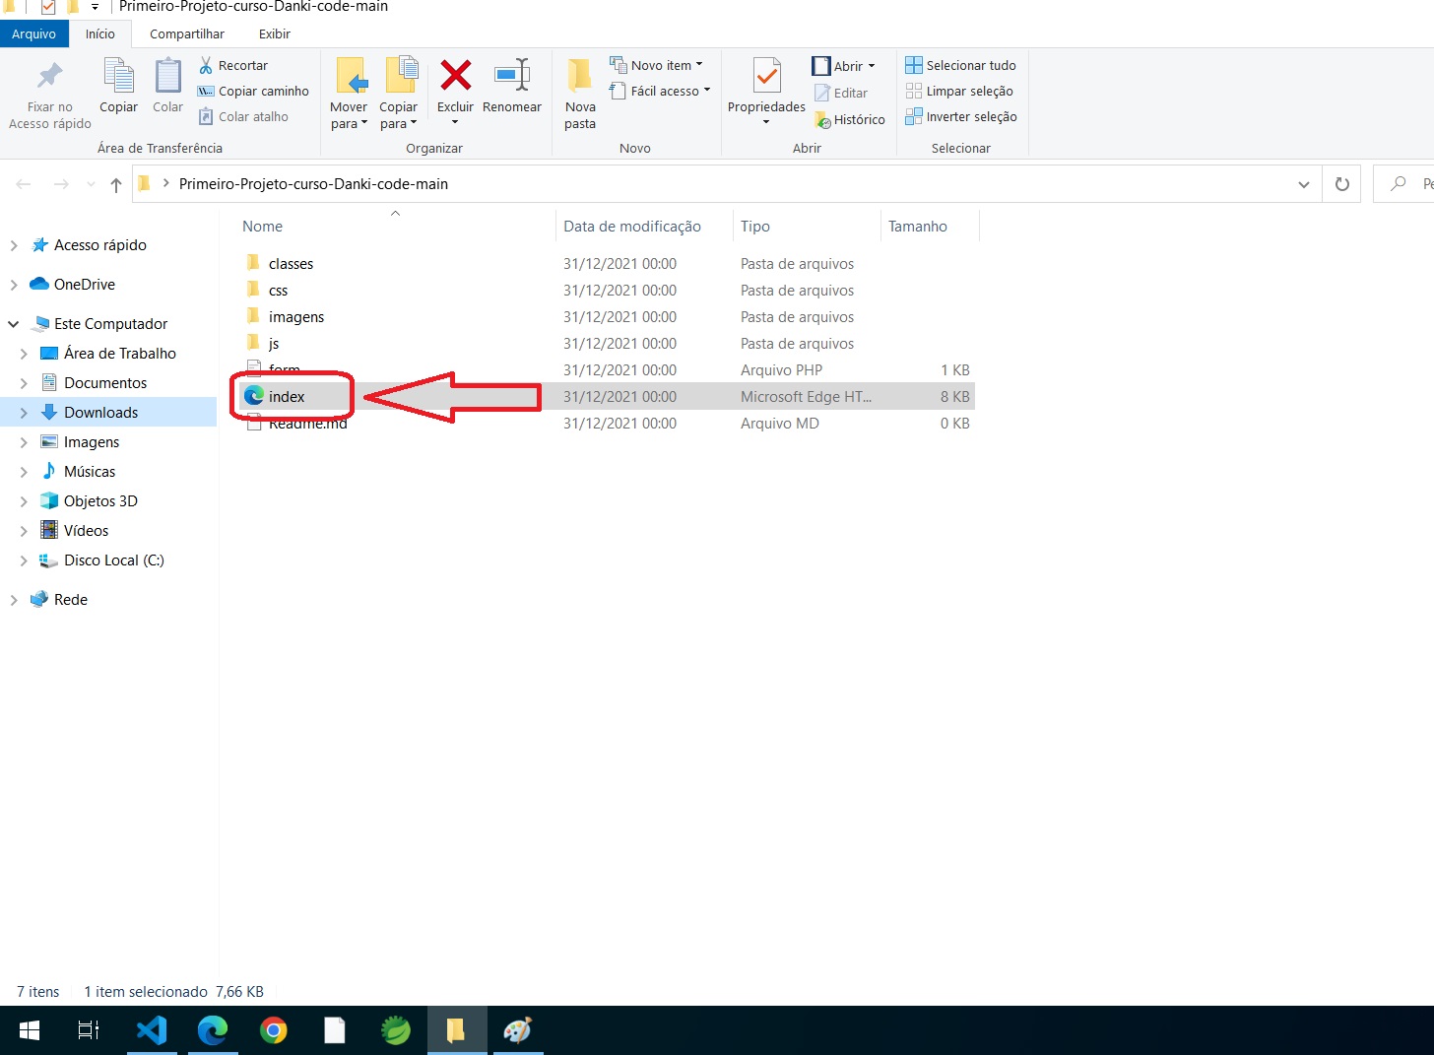Cut selection with Recortar
1434x1055 pixels.
pos(233,65)
